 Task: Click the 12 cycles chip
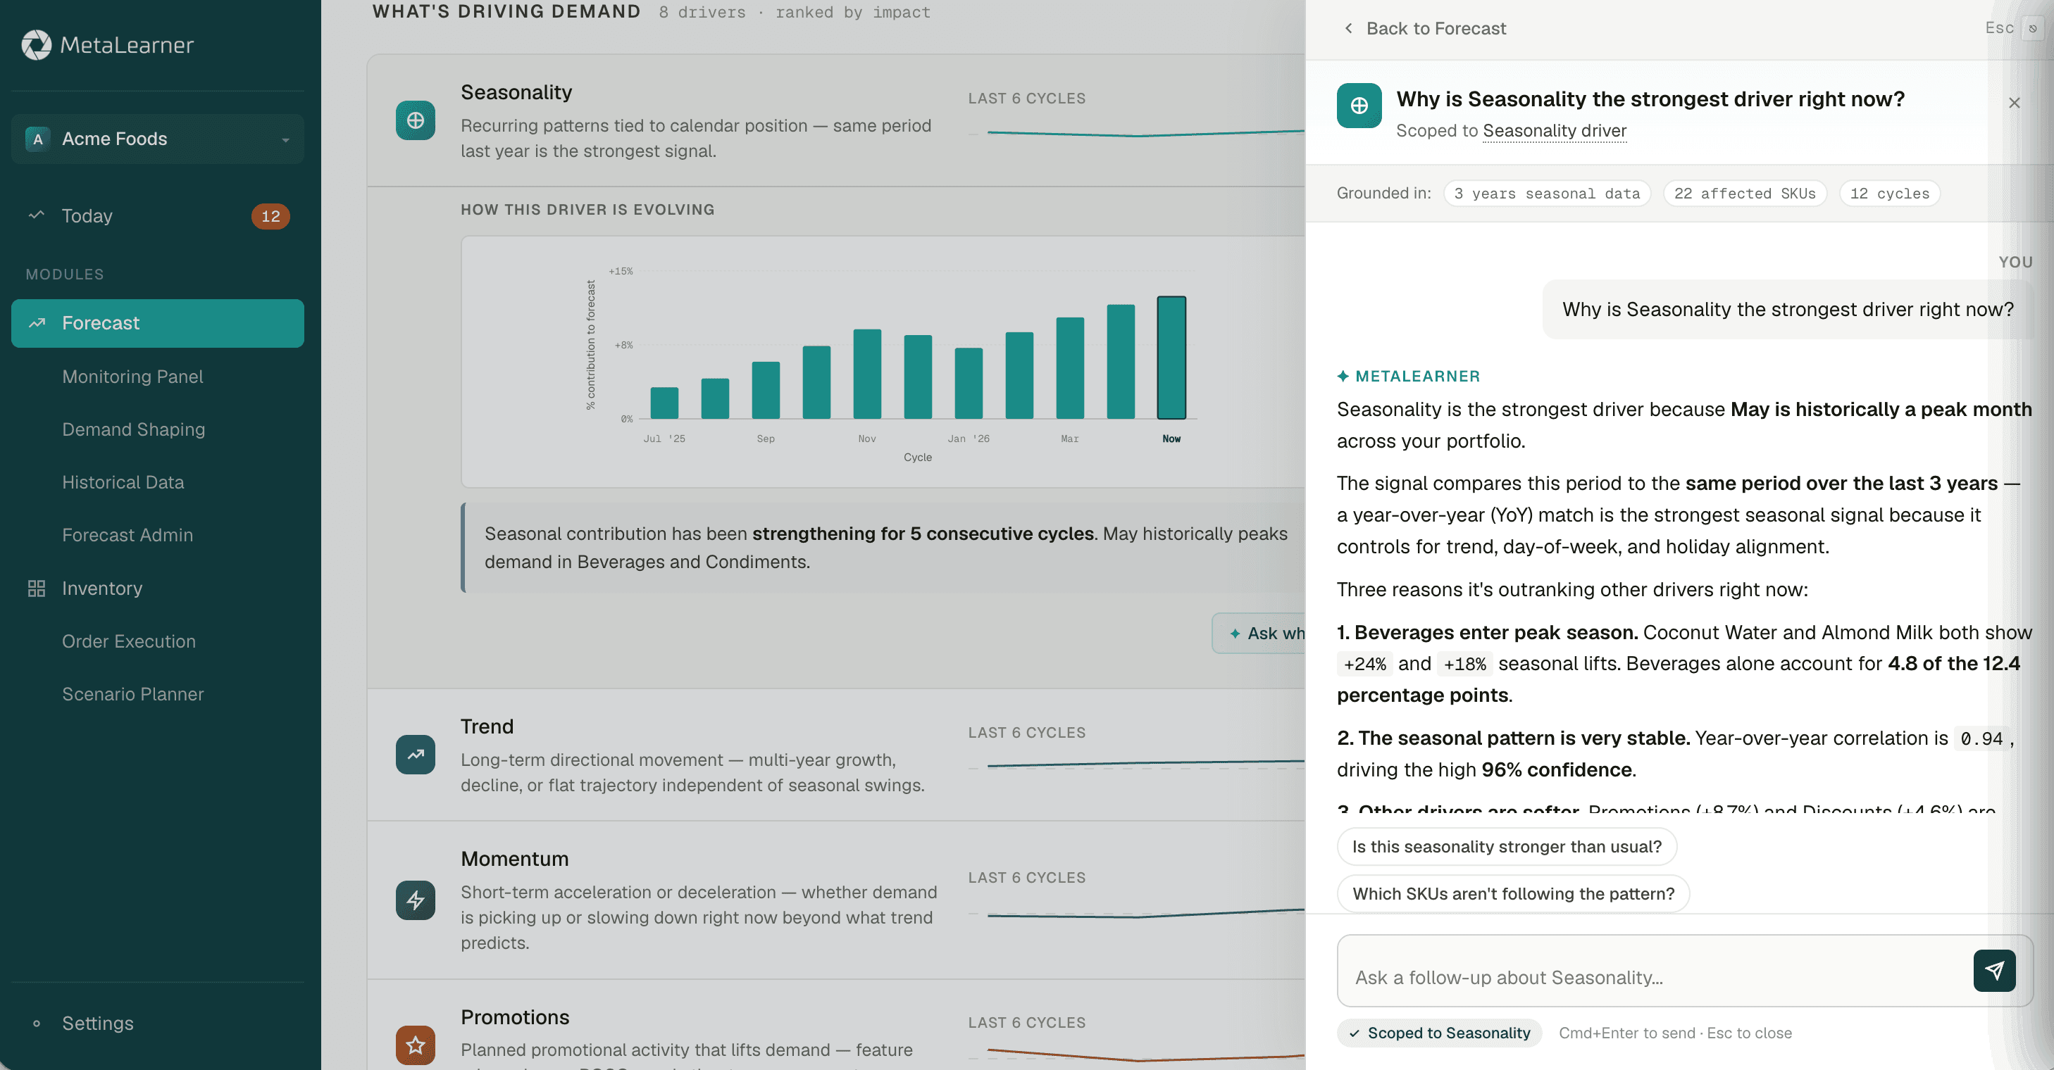1889,194
